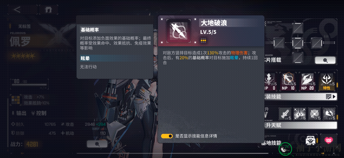Screen dimensions: 344x158
Task: Open the 晋升天赋 talent bar
Action: 301,125
